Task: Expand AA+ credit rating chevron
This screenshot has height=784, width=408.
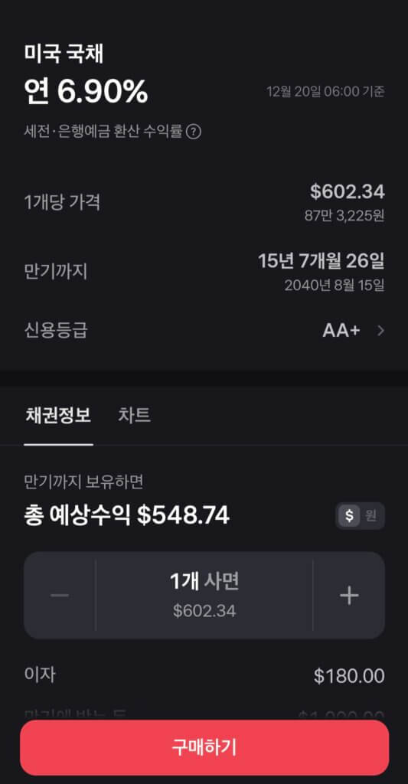Action: [x=380, y=331]
